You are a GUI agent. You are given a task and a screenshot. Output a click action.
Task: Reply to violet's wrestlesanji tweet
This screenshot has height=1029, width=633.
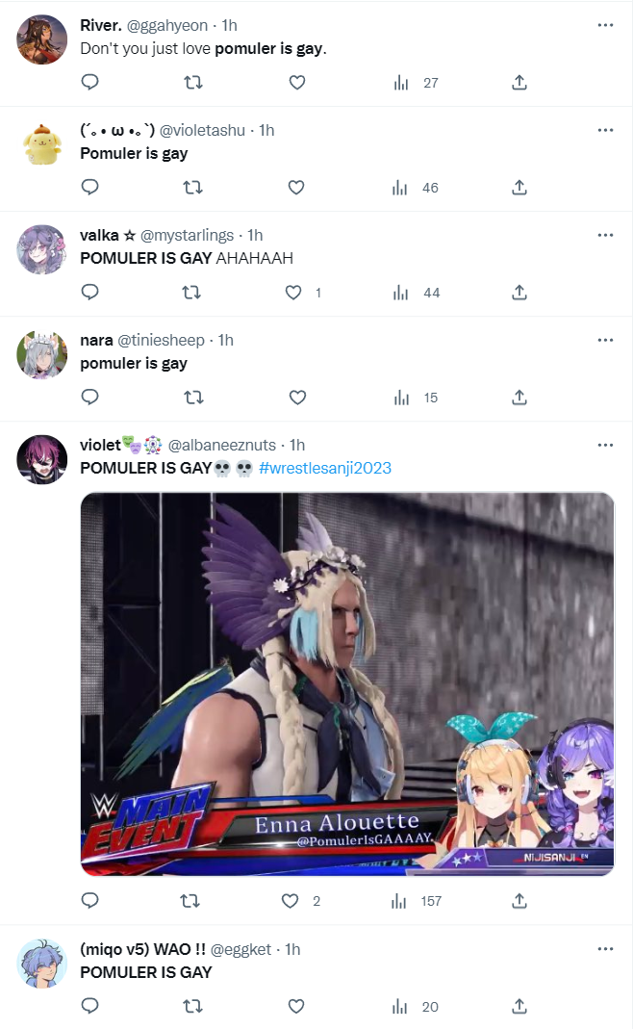pos(89,901)
